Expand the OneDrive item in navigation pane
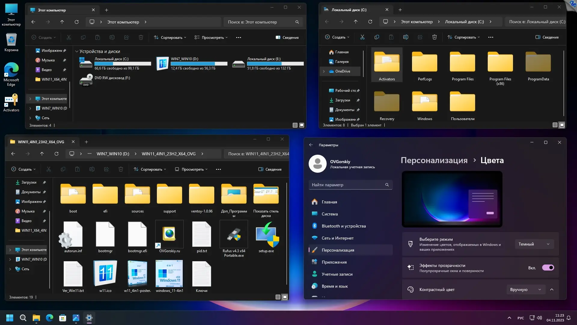 point(324,71)
